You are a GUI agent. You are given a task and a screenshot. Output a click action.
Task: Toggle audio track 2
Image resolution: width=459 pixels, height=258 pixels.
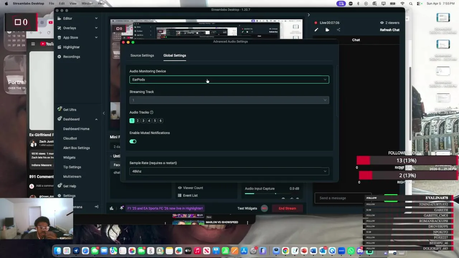[x=137, y=121]
